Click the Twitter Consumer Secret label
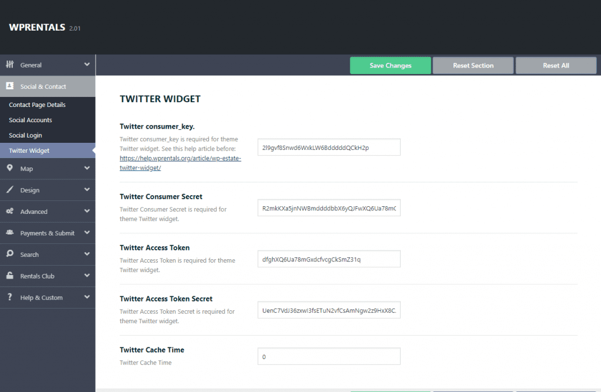 [161, 196]
